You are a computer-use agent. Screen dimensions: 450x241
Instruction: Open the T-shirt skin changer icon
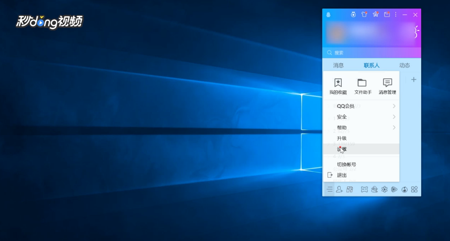364,14
